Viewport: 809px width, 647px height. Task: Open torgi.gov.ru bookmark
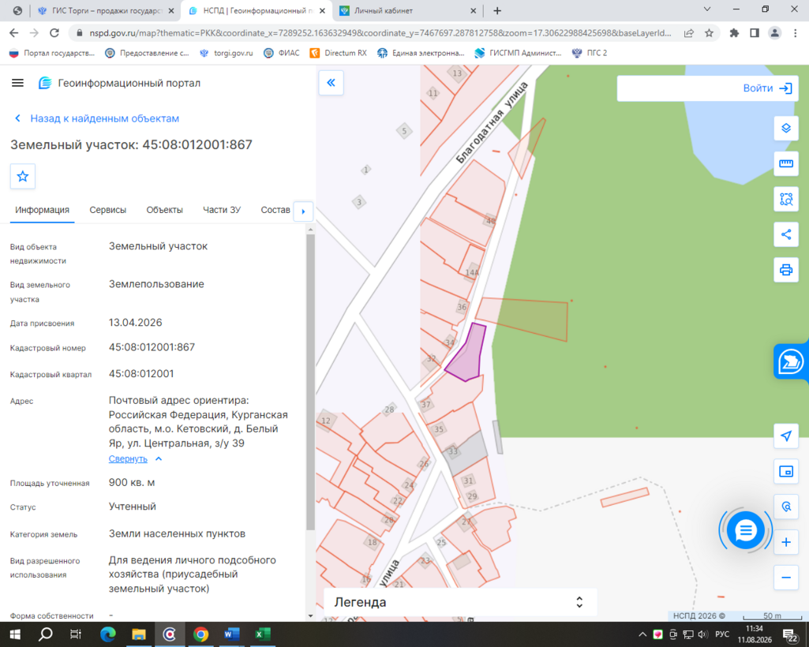pyautogui.click(x=227, y=53)
